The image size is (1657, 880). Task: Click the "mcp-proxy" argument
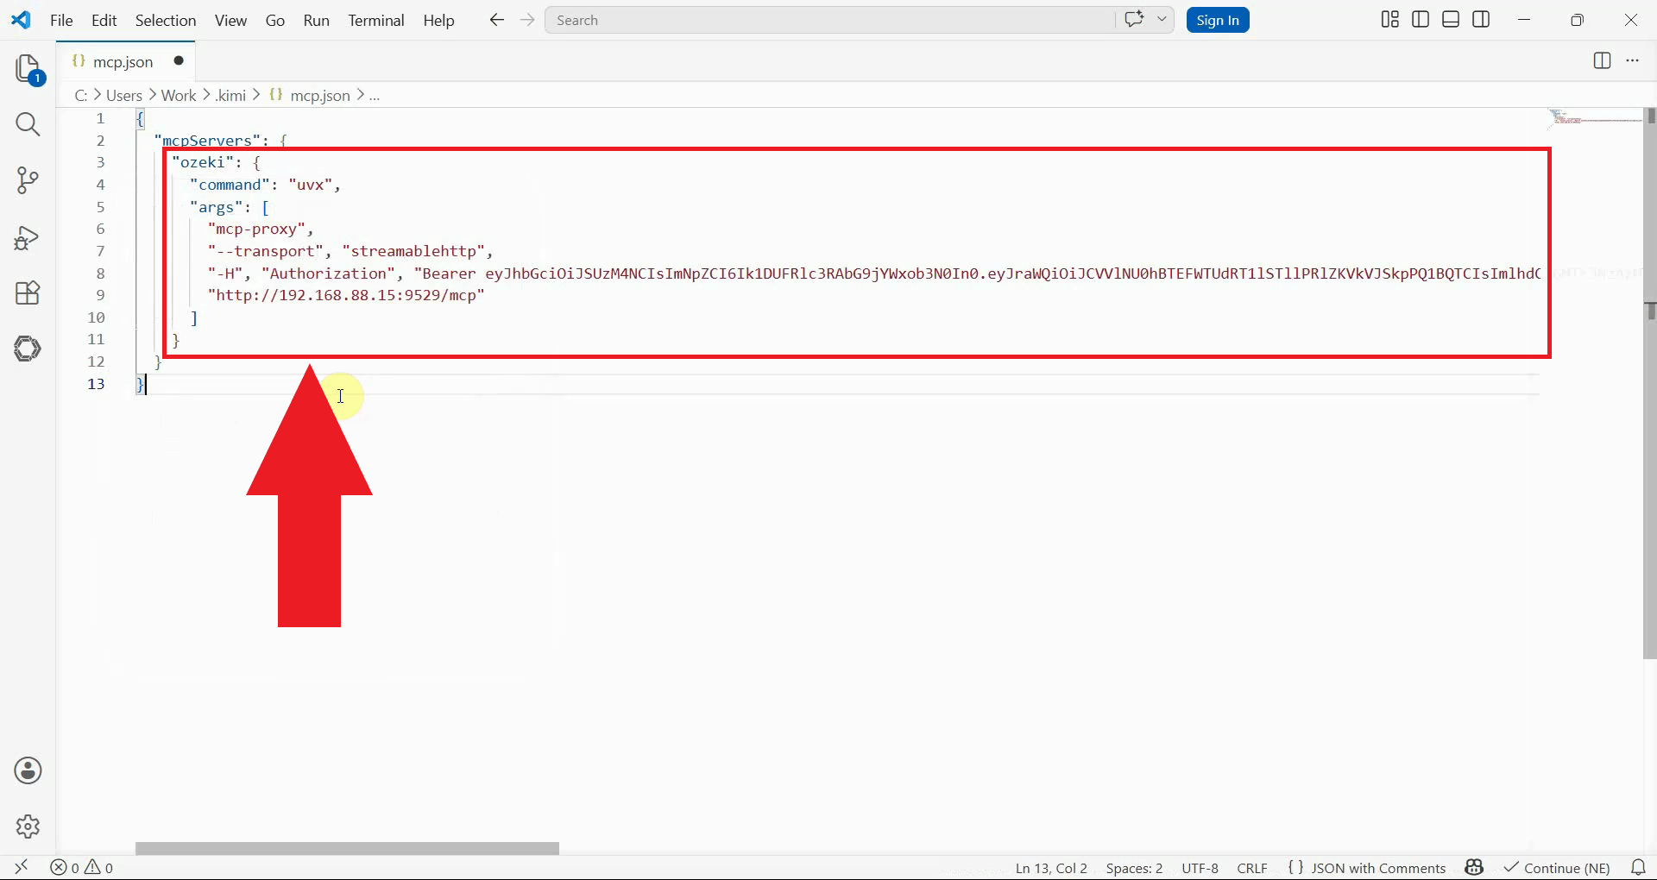pos(256,229)
